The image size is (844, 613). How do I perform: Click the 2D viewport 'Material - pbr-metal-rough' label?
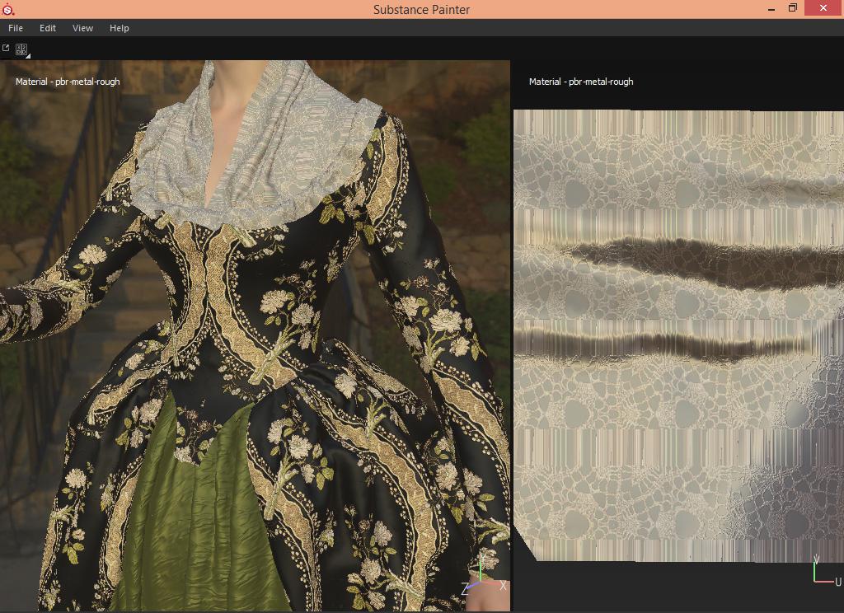point(581,82)
